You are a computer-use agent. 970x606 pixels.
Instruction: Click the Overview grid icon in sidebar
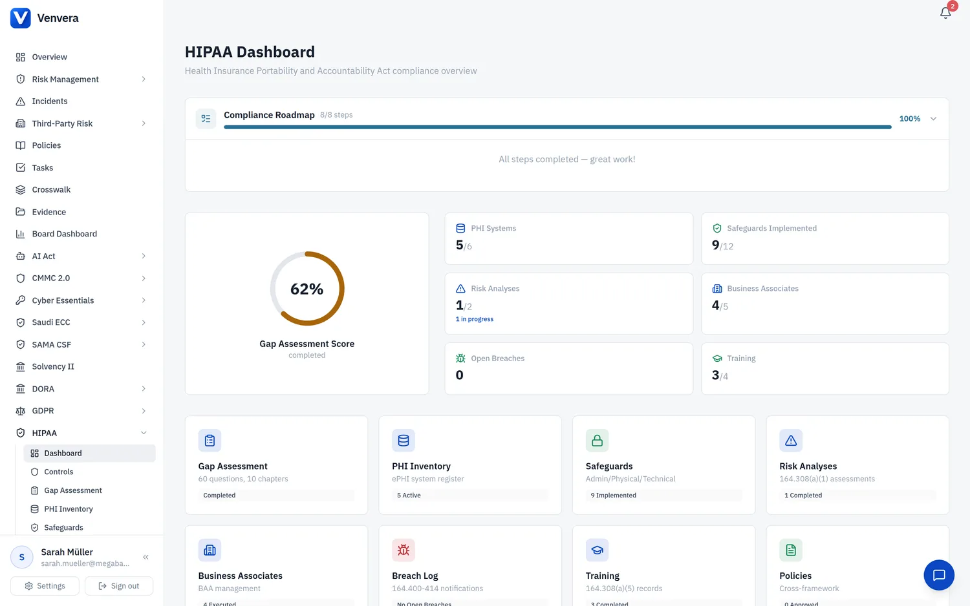coord(21,57)
